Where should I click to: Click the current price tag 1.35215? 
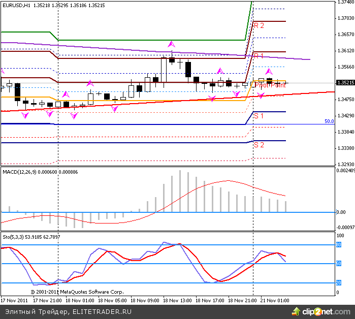345,82
